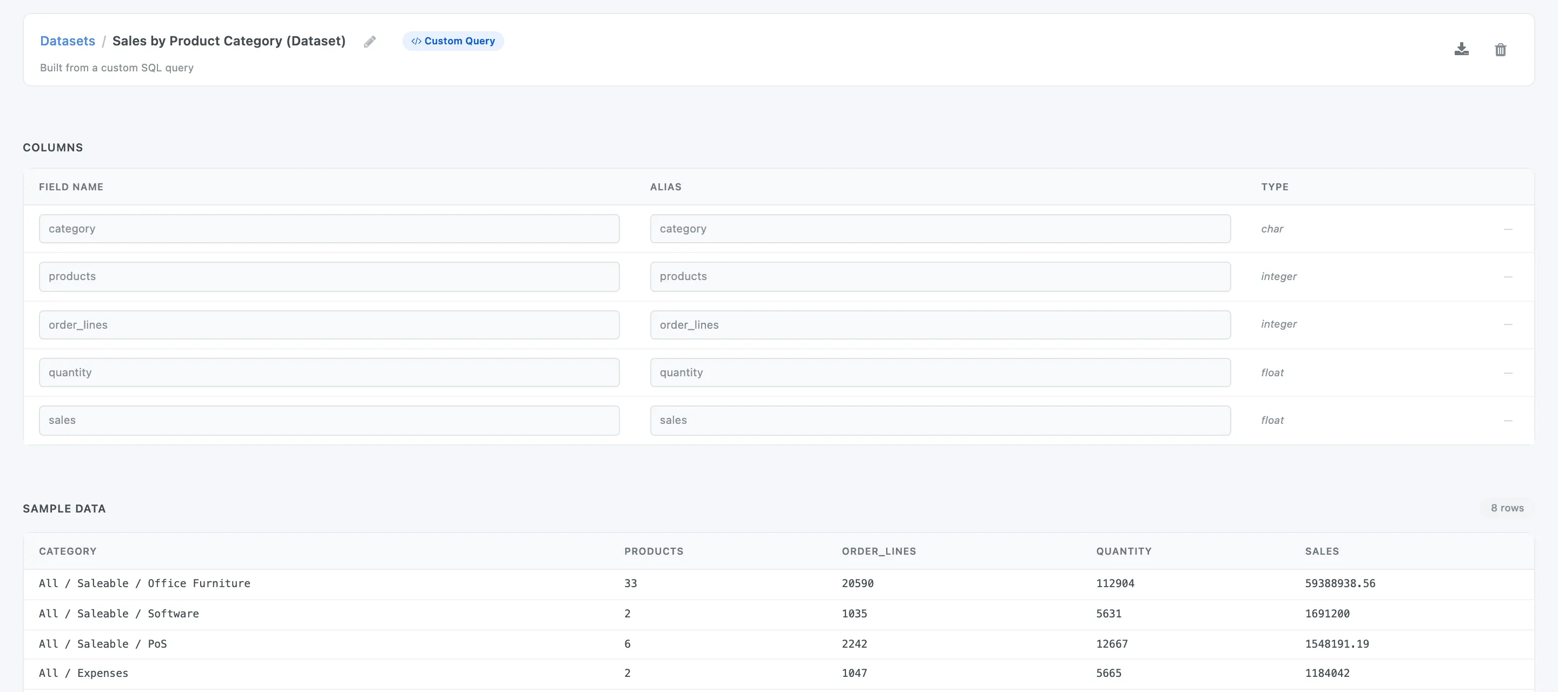
Task: Select the 'All / Saleable / Office Furniture' cell
Action: (x=144, y=583)
